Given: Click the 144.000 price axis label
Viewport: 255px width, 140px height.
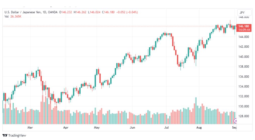Looking at the screenshot, I should tap(244, 37).
